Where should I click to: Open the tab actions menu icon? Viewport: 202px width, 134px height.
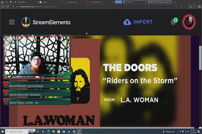[x=11, y=2]
